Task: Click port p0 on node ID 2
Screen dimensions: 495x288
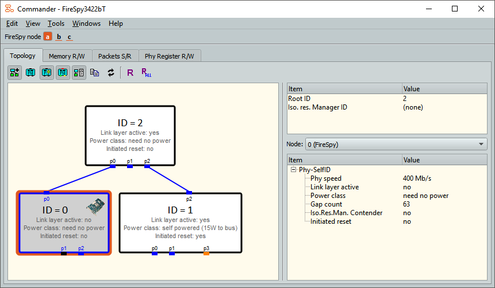Action: pyautogui.click(x=113, y=166)
